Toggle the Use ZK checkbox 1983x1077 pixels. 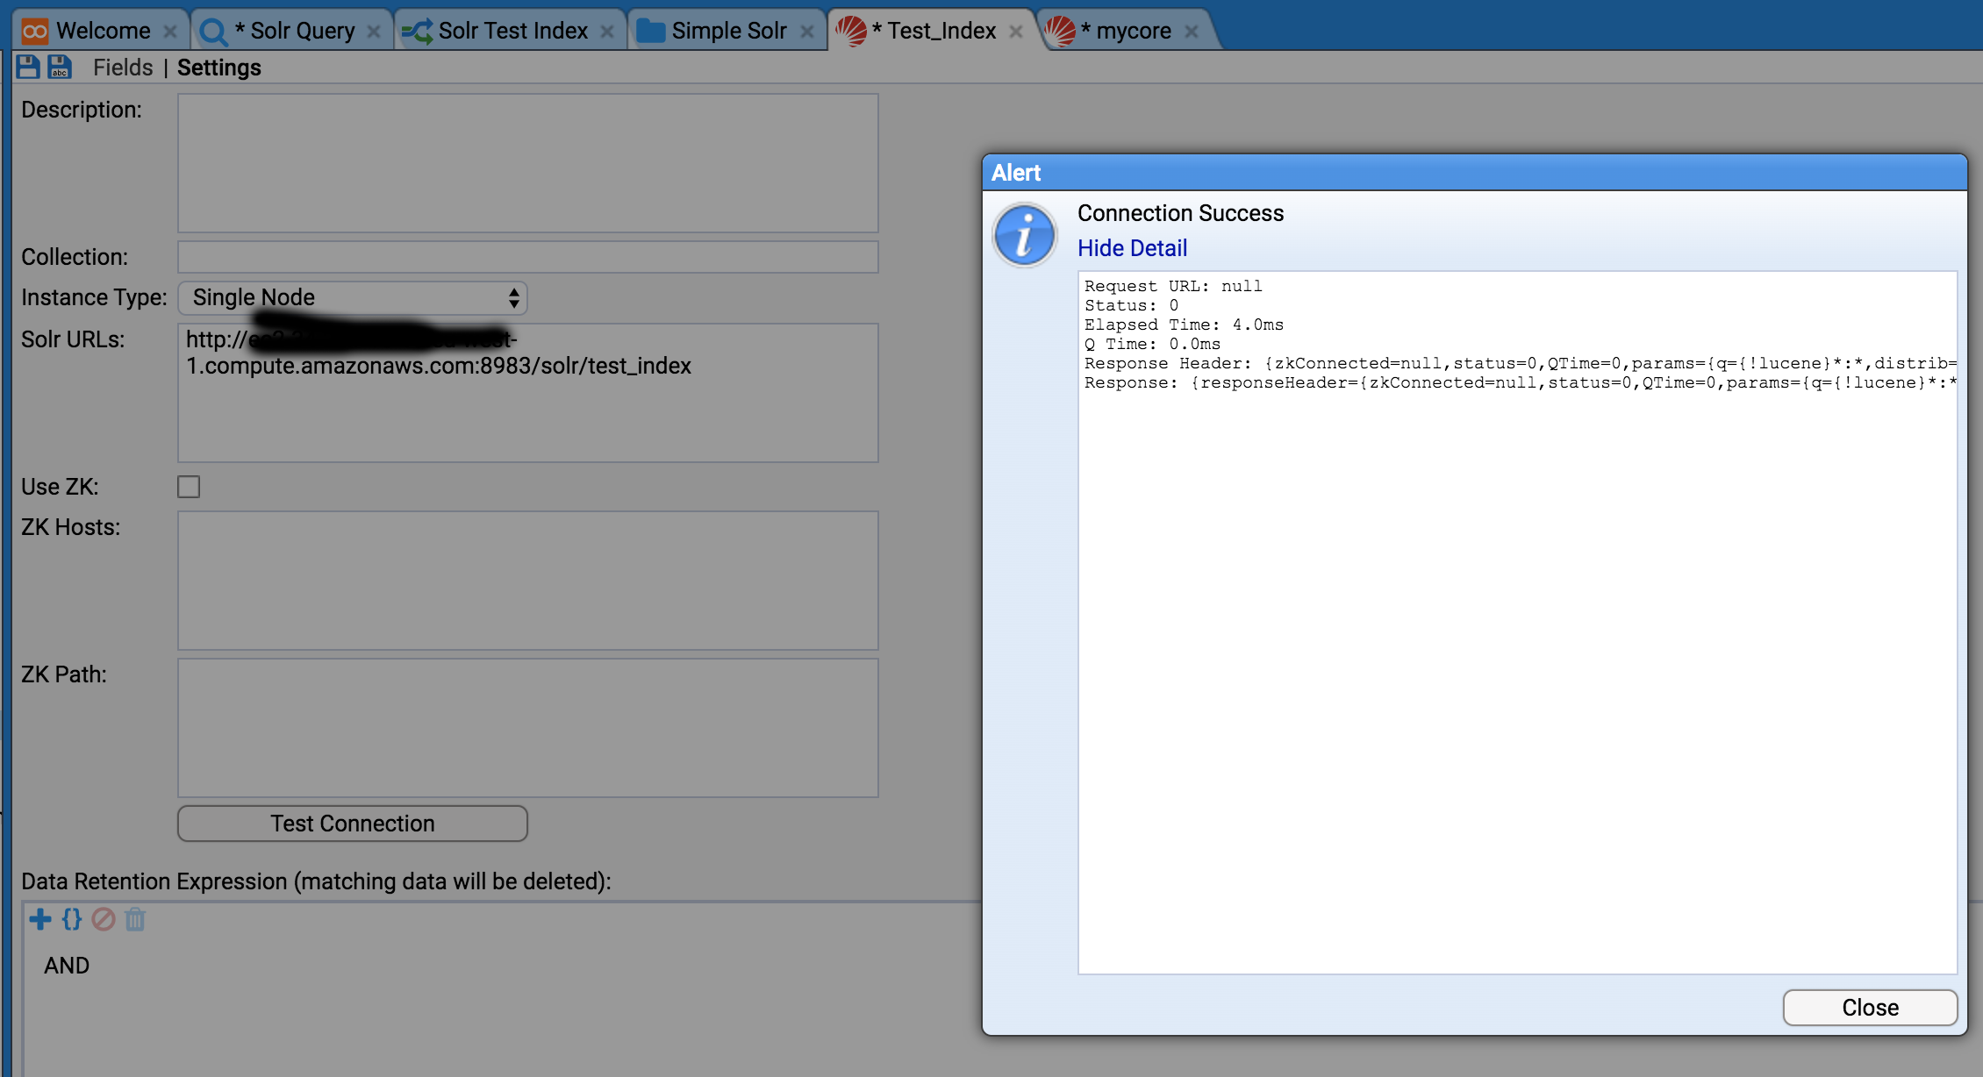(189, 487)
